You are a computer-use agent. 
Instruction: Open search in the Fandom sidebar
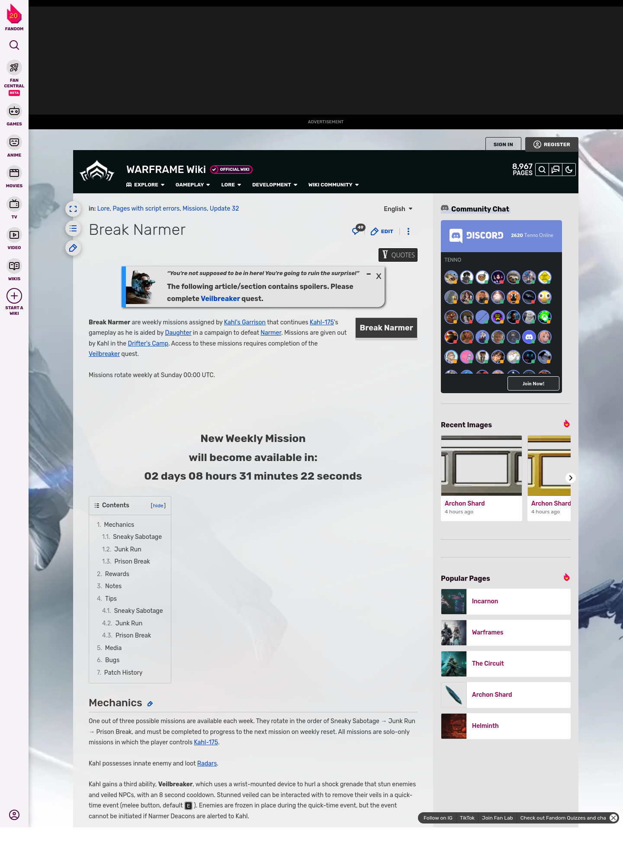[x=14, y=45]
